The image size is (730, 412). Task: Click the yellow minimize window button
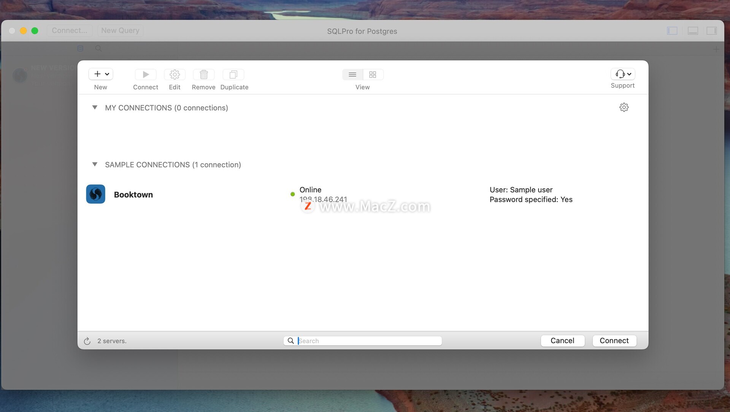point(23,31)
